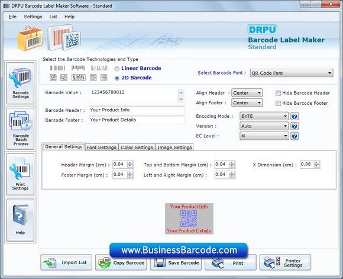
Task: Open the File menu
Action: (12, 17)
